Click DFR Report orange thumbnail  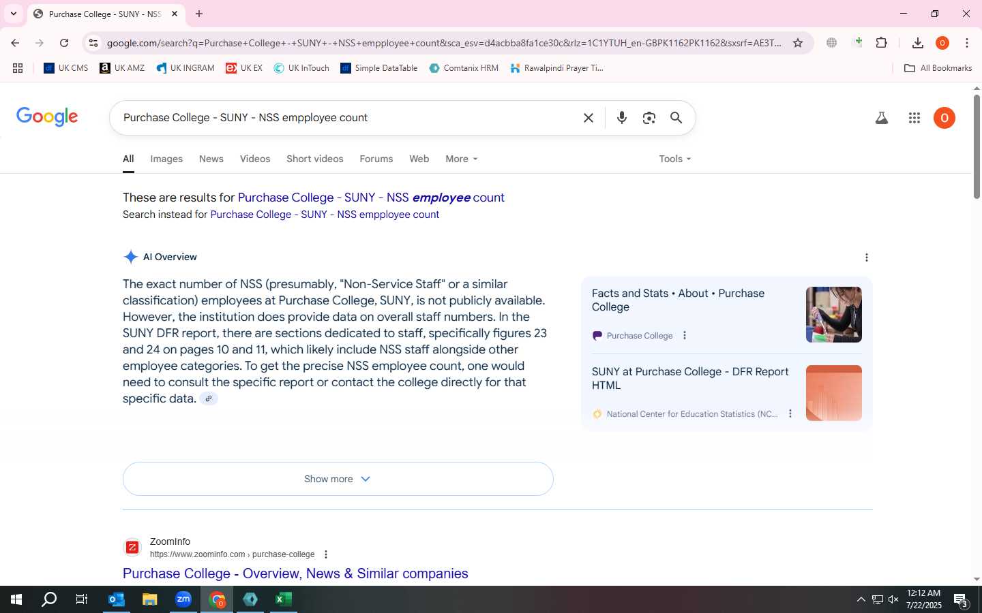point(834,393)
